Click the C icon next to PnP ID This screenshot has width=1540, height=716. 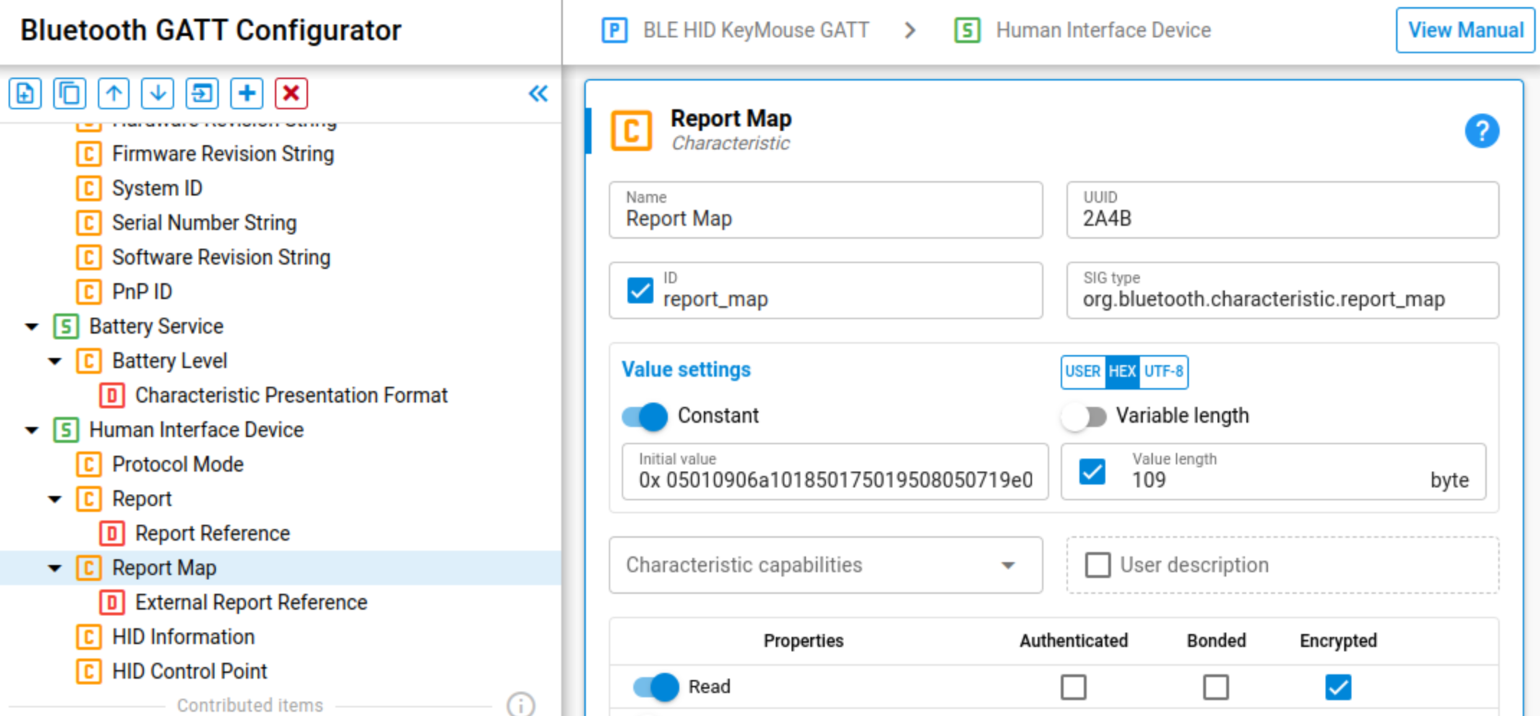(89, 292)
